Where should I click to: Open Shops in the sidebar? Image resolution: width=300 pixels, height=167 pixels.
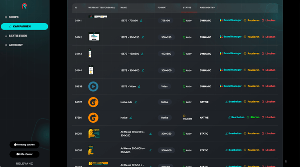12,17
